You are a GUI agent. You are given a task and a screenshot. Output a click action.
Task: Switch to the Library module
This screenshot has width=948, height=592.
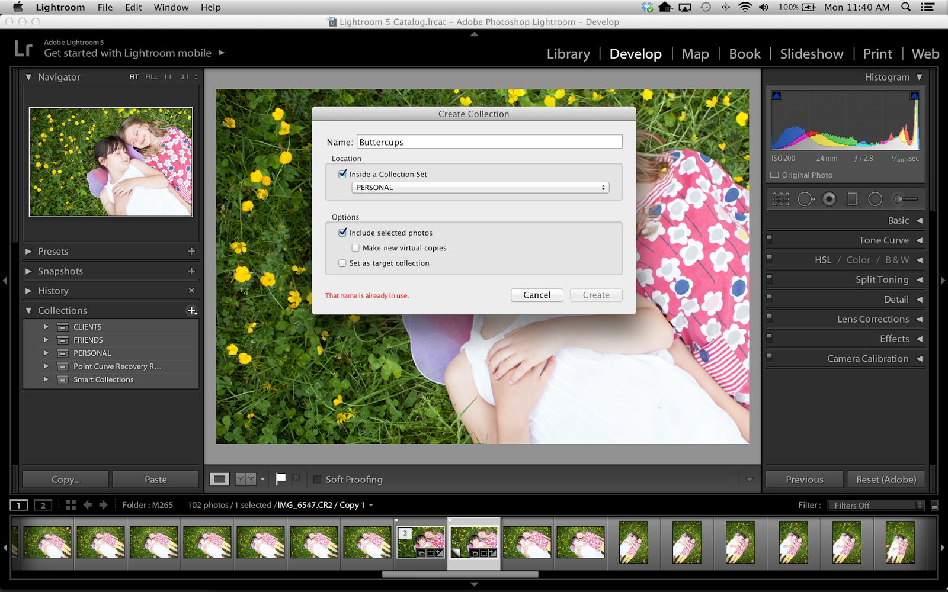pyautogui.click(x=568, y=53)
